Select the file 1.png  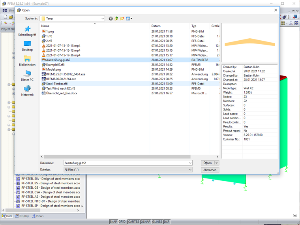50,31
